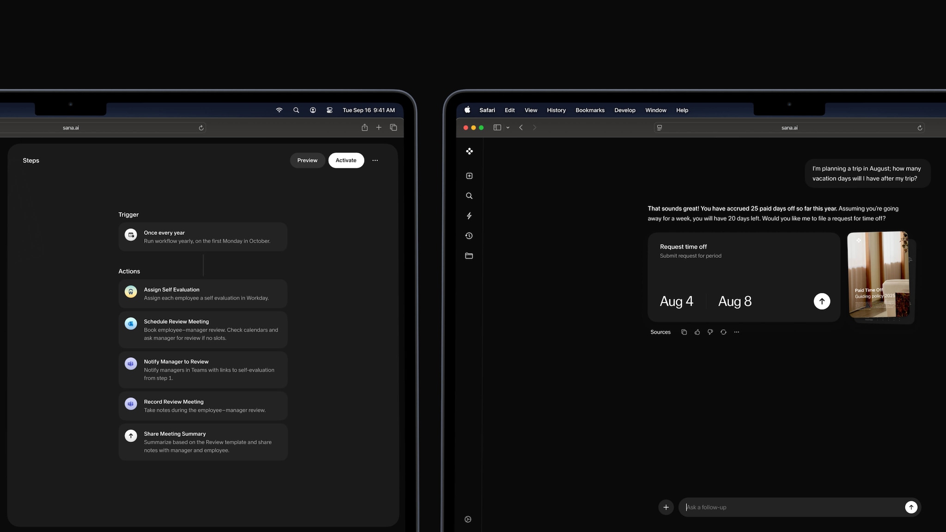Viewport: 946px width, 532px height.
Task: Submit the time off request arrow button
Action: click(x=821, y=301)
